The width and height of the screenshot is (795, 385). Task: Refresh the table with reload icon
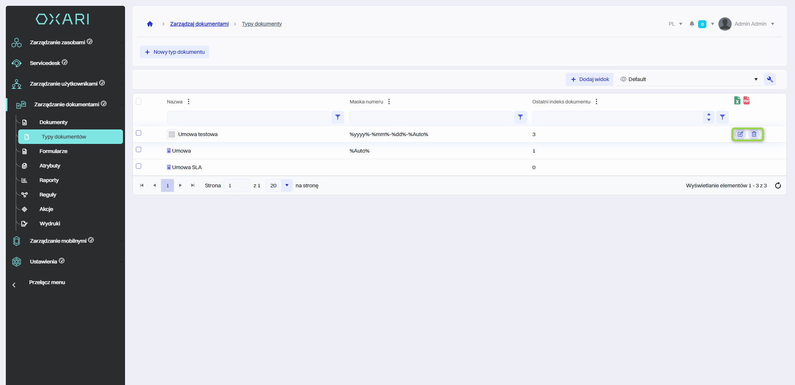point(778,186)
